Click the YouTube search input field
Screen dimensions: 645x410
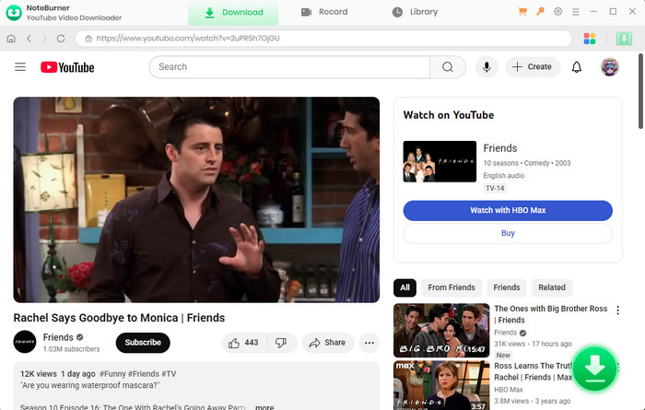pos(289,67)
